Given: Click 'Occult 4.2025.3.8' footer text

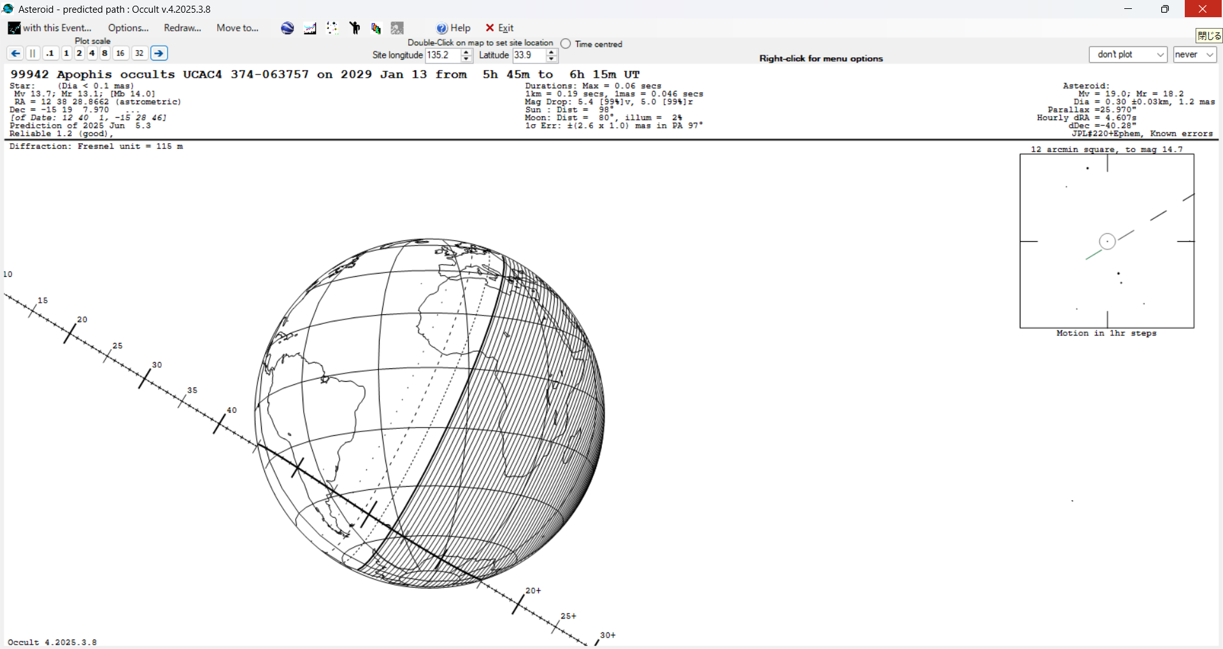Looking at the screenshot, I should [x=52, y=643].
